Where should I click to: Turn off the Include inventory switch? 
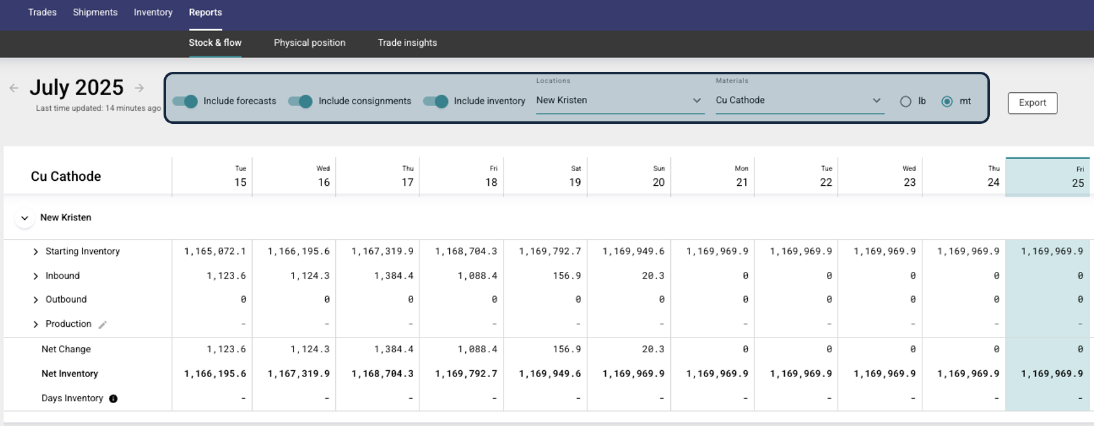click(435, 102)
